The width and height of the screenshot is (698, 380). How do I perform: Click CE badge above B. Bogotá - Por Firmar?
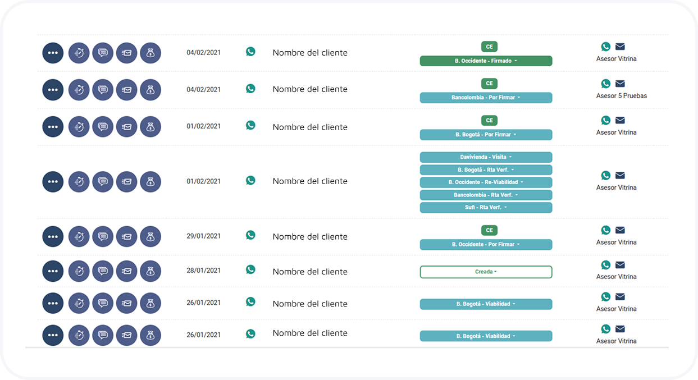[489, 120]
